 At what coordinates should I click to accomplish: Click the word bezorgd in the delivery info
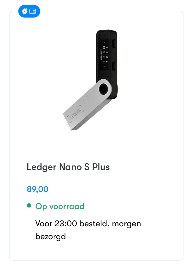pos(50,236)
